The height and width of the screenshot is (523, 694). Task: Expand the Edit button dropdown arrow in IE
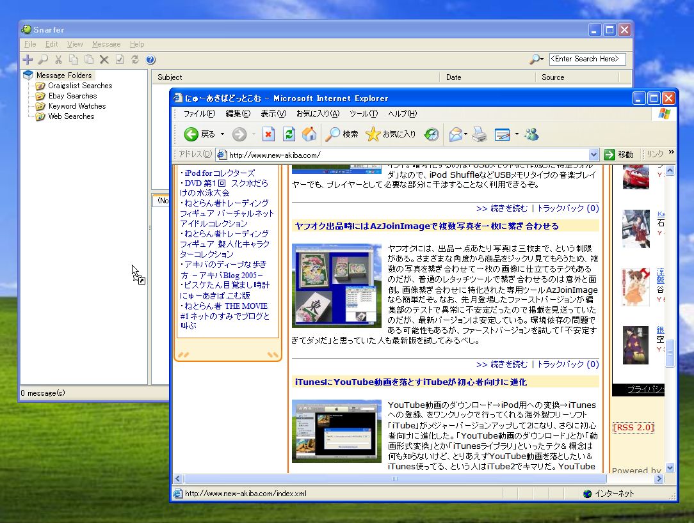(517, 134)
